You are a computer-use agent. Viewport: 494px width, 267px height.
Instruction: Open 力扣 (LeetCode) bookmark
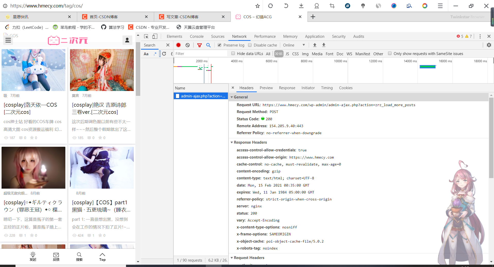(27, 27)
